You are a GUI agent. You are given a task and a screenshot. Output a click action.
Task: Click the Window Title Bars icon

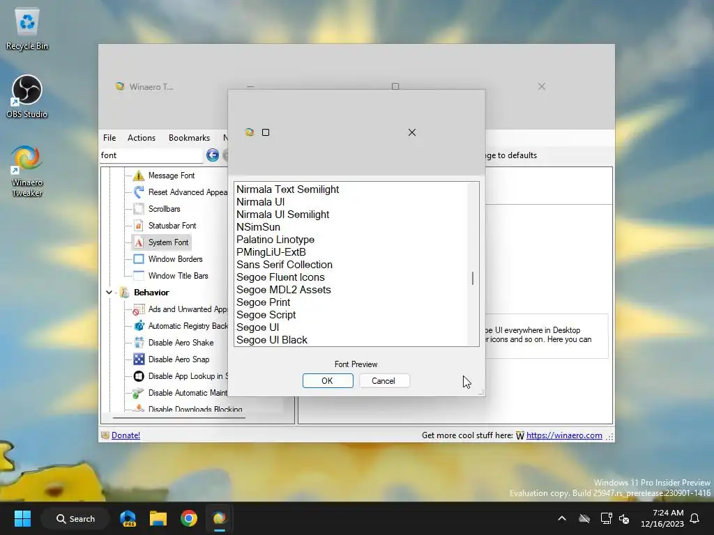[x=139, y=276]
